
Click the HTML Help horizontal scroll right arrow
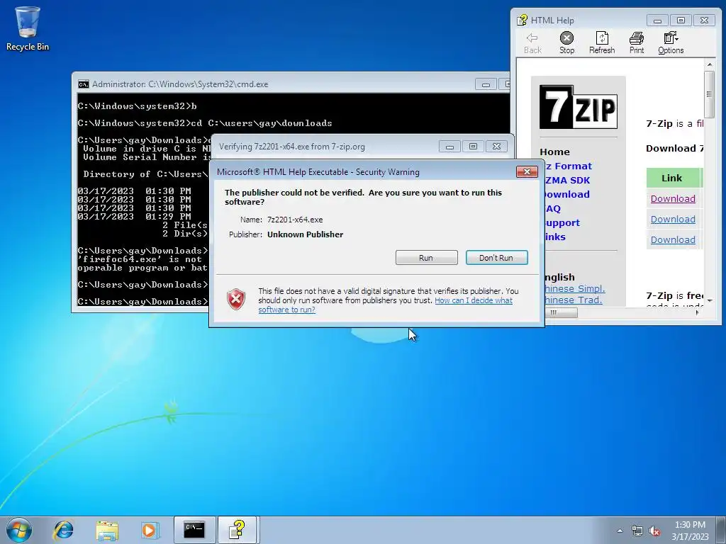[698, 312]
